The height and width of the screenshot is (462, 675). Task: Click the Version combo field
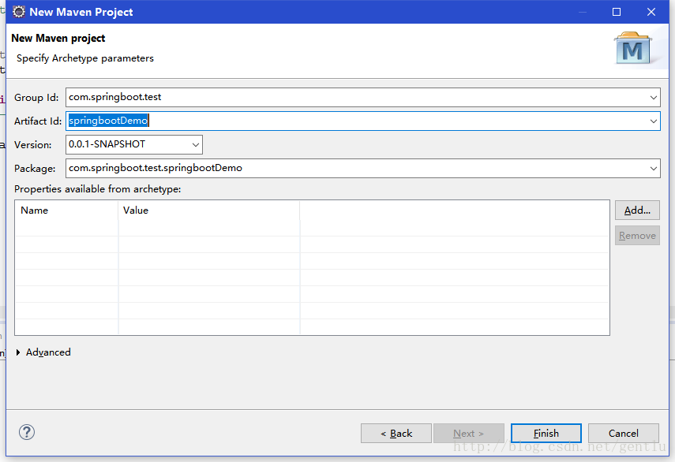pos(134,145)
